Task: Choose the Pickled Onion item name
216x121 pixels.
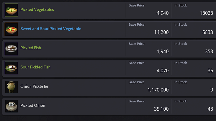Action: 33,106
